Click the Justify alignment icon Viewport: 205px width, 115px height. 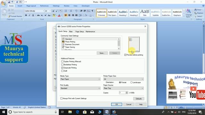tap(76, 15)
